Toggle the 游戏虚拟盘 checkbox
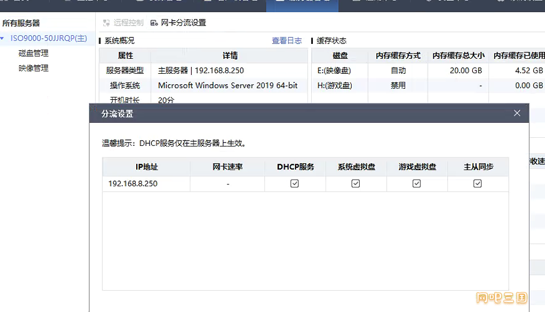This screenshot has width=545, height=312. pyautogui.click(x=417, y=183)
